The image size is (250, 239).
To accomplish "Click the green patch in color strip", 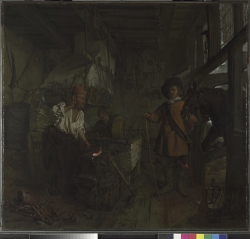I will pyautogui.click(x=207, y=236).
